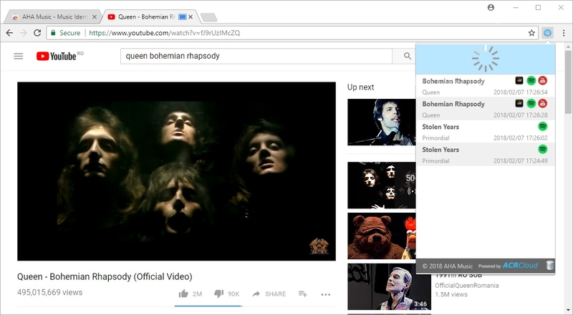This screenshot has width=573, height=315.
Task: Open the Chrome three-dot menu
Action: pos(564,33)
